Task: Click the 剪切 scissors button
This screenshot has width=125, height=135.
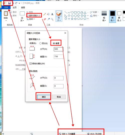Action: (x=13, y=12)
